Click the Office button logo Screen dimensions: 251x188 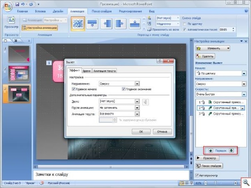[x=8, y=7]
